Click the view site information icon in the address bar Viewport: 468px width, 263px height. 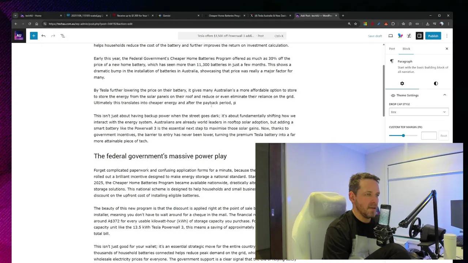click(45, 24)
